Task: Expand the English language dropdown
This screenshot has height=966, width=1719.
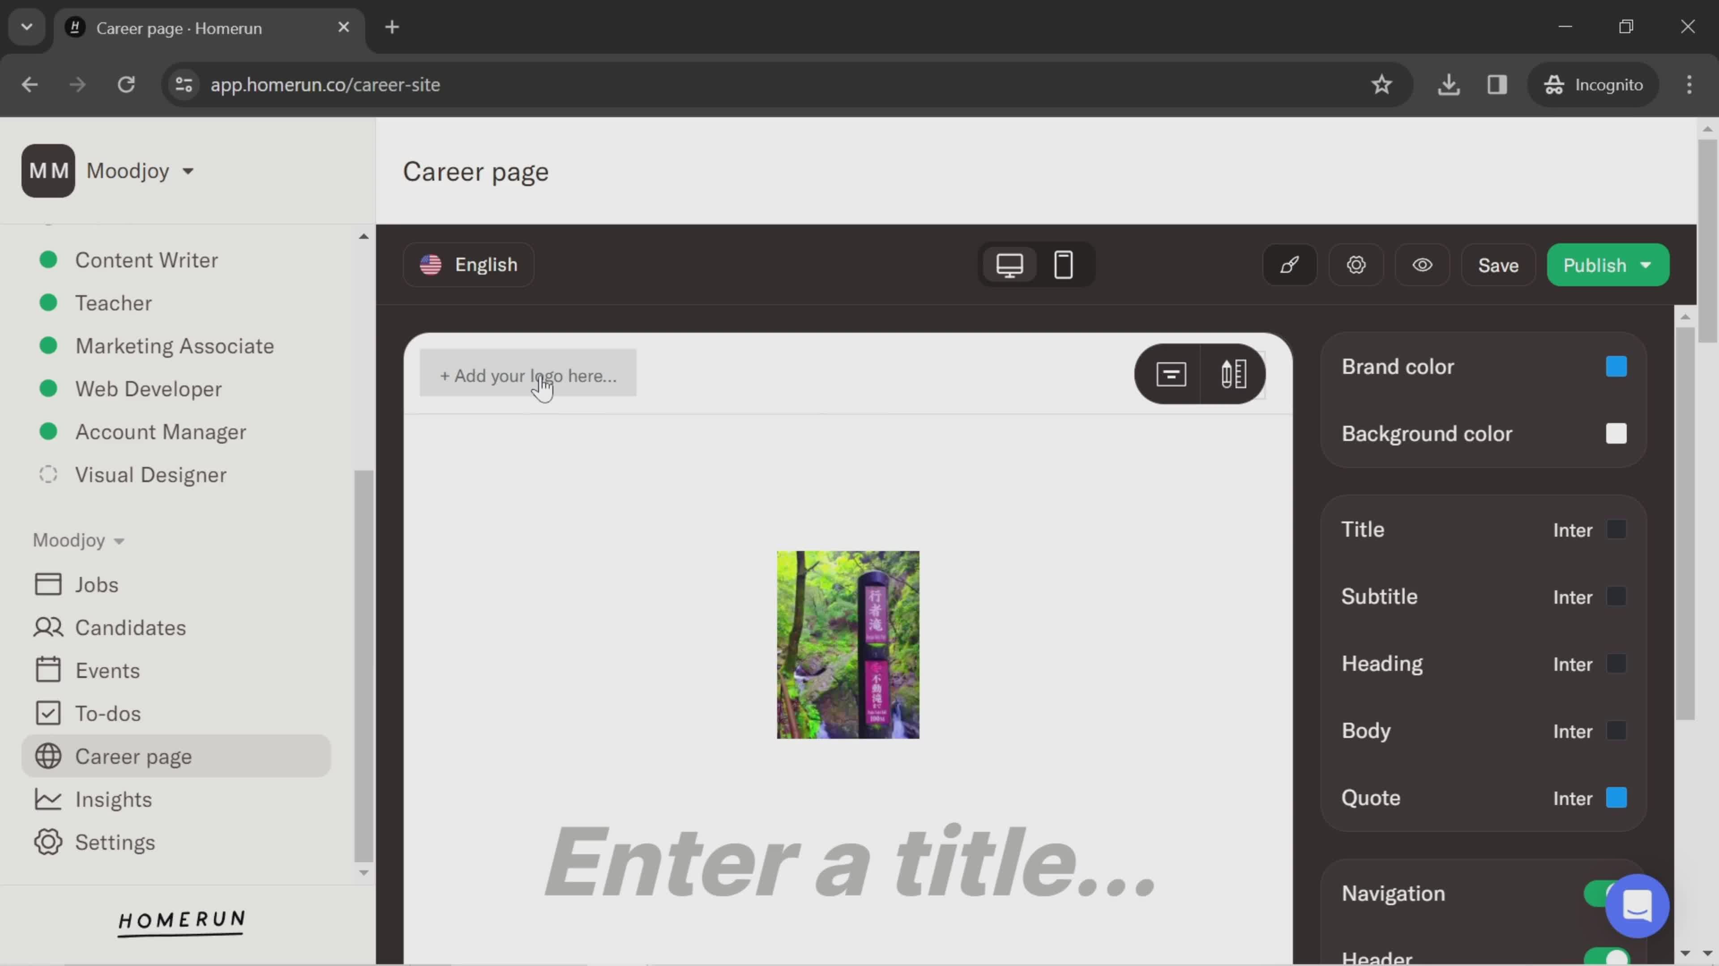Action: click(x=469, y=264)
